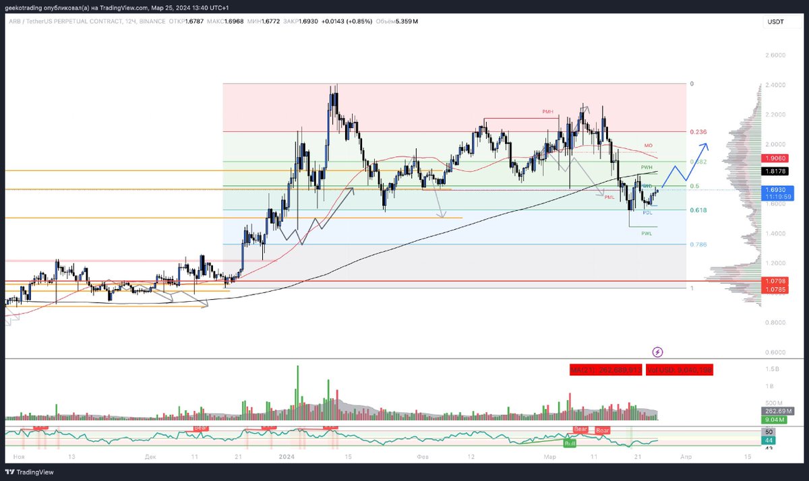
Task: Click the black 1.8178 price label
Action: (775, 172)
